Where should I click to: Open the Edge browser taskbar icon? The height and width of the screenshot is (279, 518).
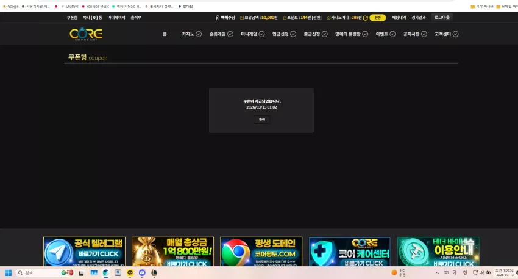105,273
